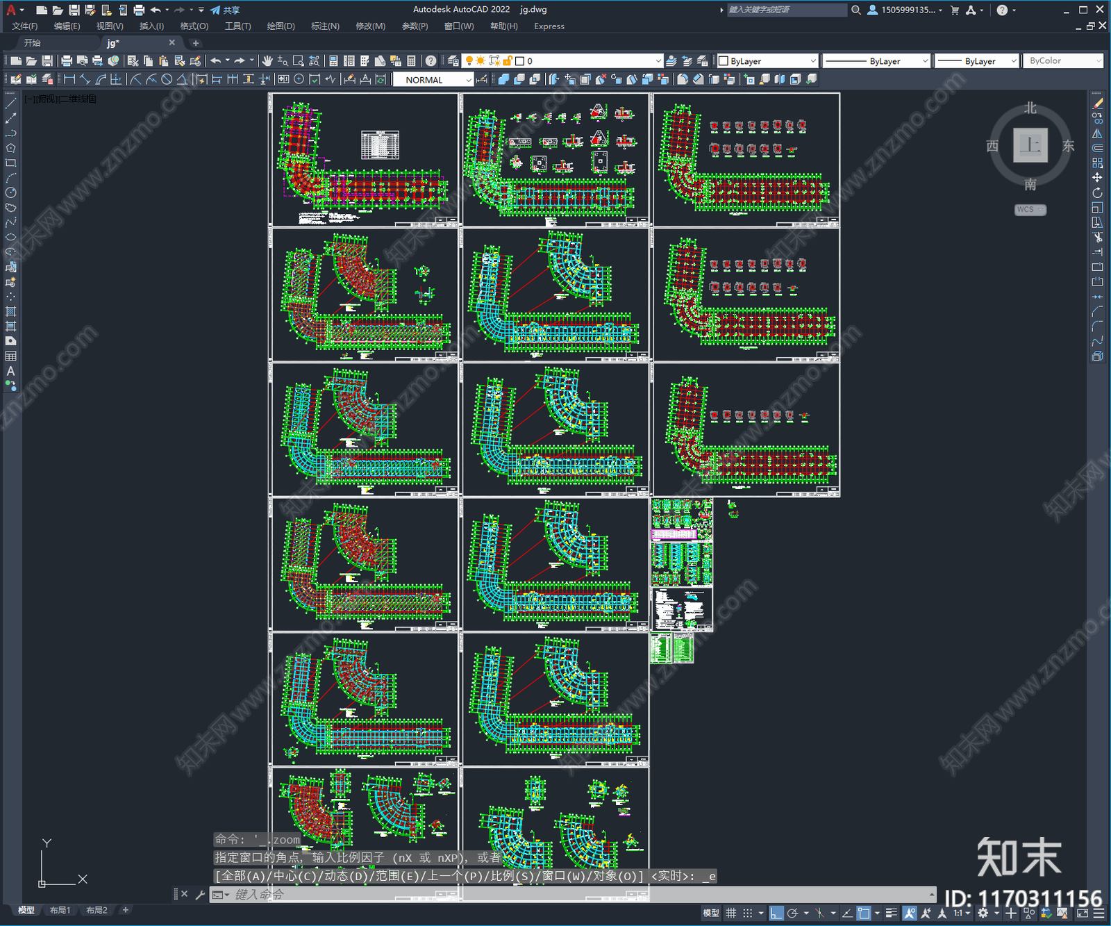Toggle lineweight display in status bar
The height and width of the screenshot is (926, 1111).
pos(891,913)
